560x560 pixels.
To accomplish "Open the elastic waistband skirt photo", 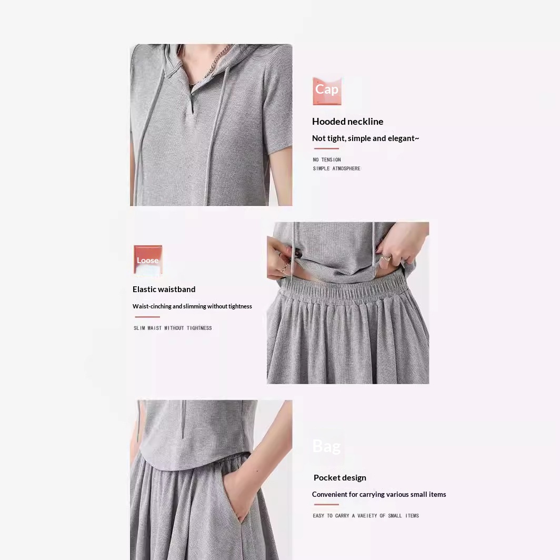I will click(x=348, y=303).
